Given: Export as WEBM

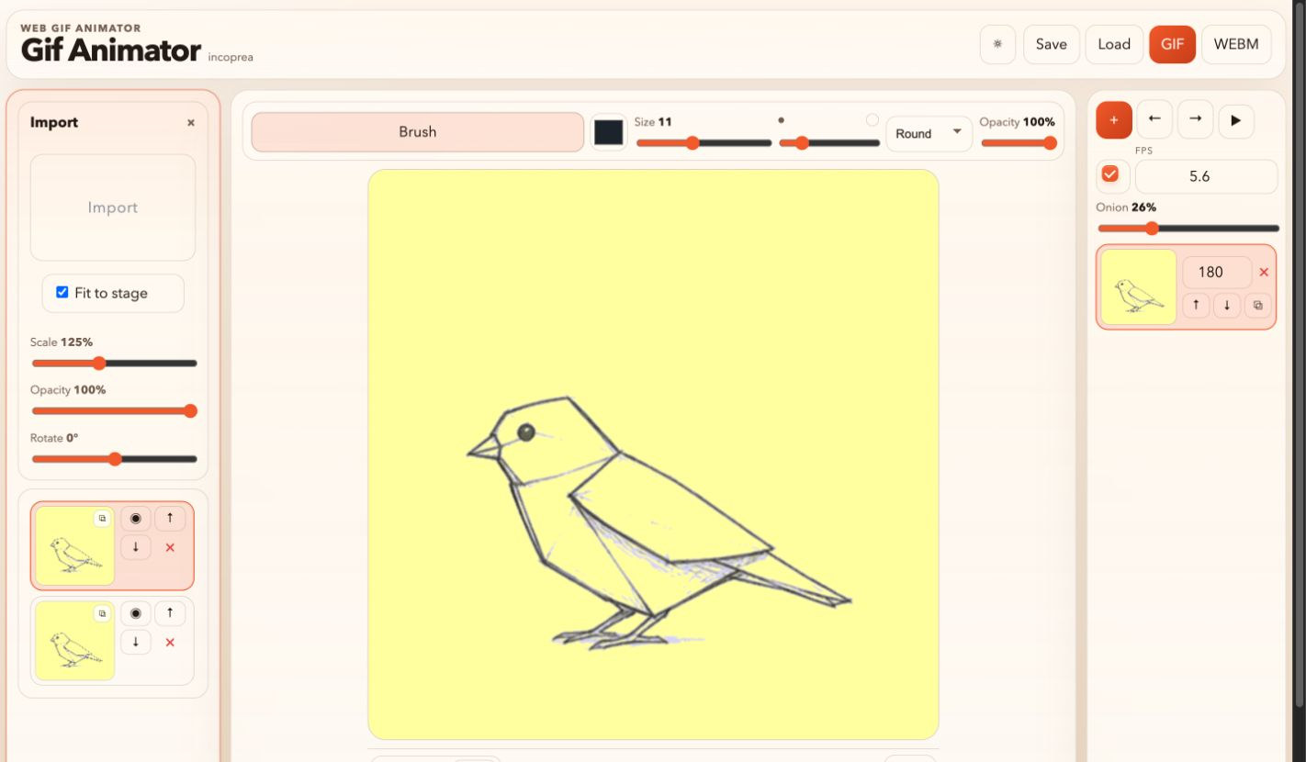Looking at the screenshot, I should [x=1236, y=44].
